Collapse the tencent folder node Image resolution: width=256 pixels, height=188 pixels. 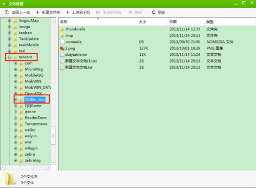(10, 57)
